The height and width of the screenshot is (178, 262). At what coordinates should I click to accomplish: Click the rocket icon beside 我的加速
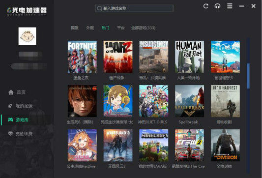pyautogui.click(x=10, y=106)
